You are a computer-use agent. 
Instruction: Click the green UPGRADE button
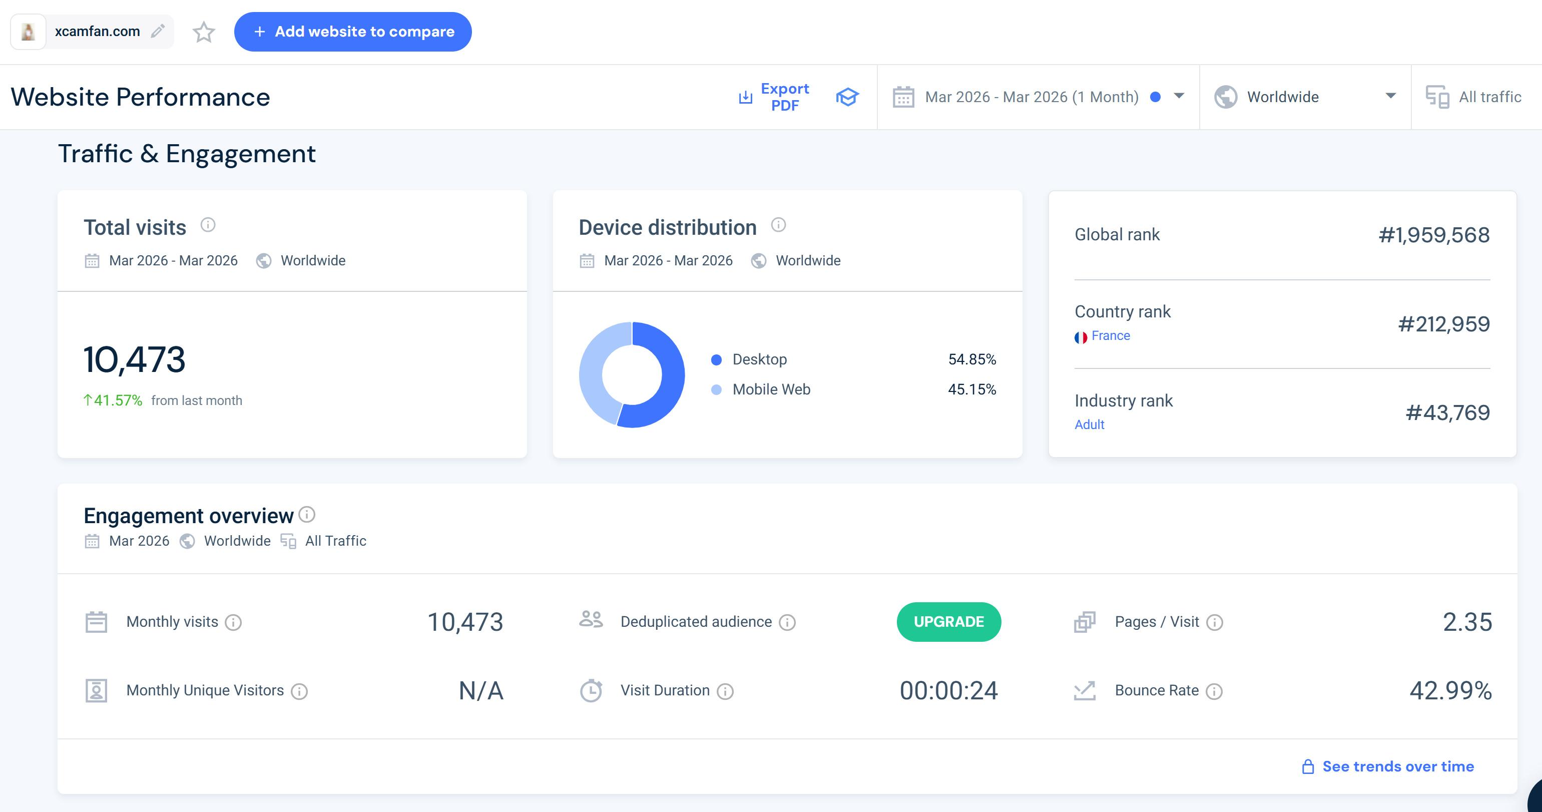(x=948, y=622)
